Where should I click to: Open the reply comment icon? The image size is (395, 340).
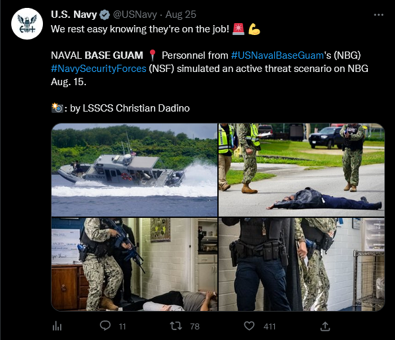click(x=105, y=325)
